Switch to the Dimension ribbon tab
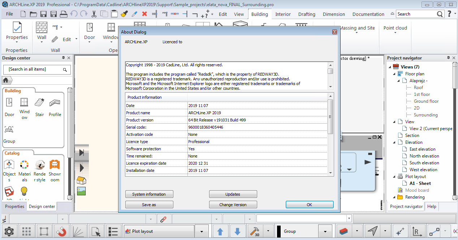The width and height of the screenshot is (458, 240). point(334,14)
